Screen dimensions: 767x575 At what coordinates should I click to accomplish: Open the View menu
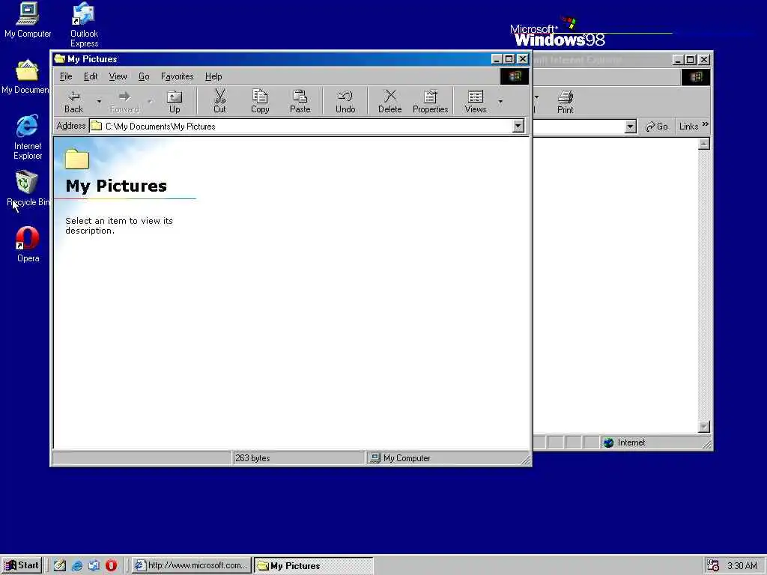coord(118,76)
